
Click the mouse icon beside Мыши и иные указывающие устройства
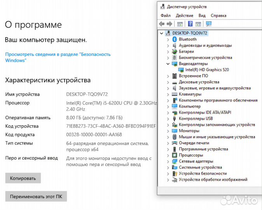click(x=175, y=137)
